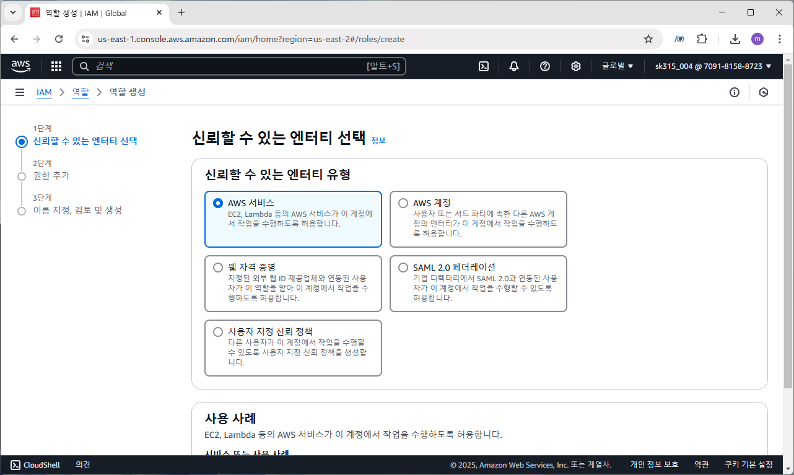View site information icon in address bar
Viewport: 794px width, 475px height.
click(x=85, y=39)
